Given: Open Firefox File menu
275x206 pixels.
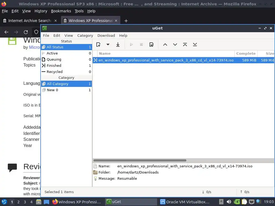Looking at the screenshot, I should click(x=5, y=11).
